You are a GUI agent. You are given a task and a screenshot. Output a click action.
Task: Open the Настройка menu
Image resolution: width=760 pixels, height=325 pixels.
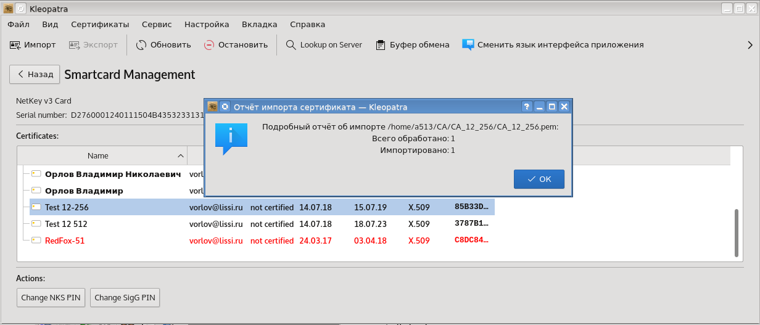coord(207,25)
